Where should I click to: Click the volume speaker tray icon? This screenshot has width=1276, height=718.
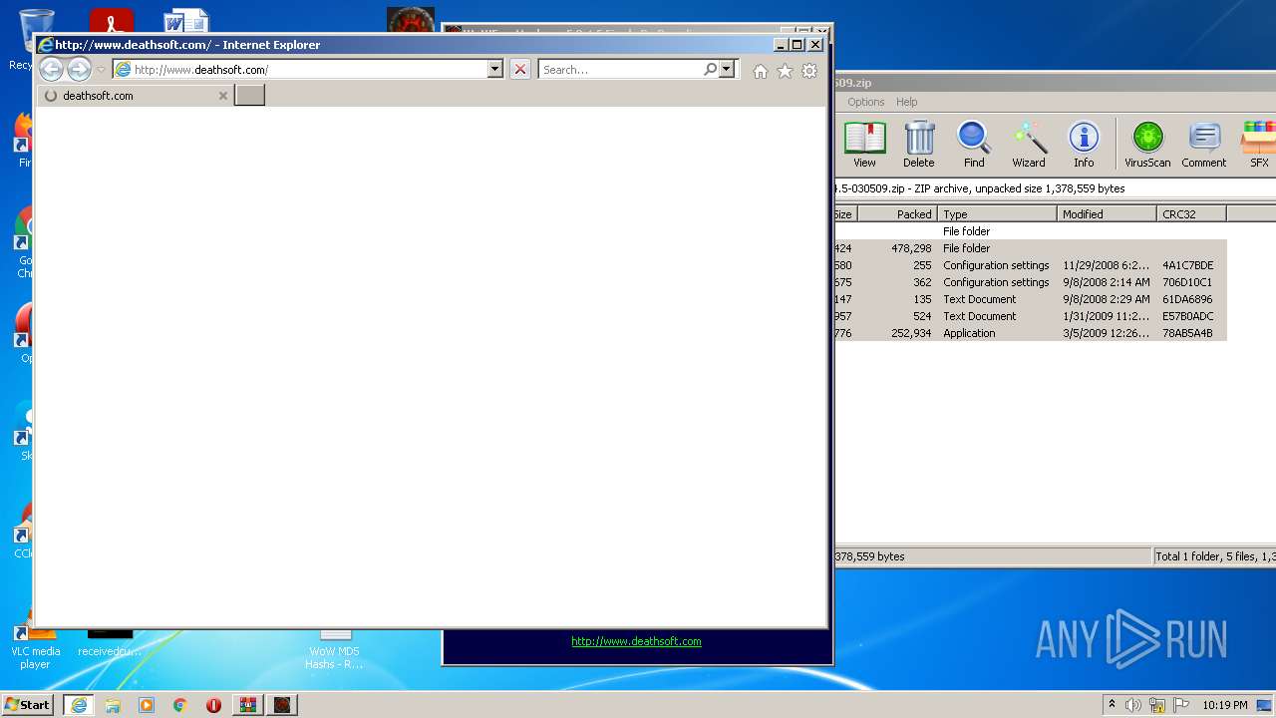click(1133, 705)
